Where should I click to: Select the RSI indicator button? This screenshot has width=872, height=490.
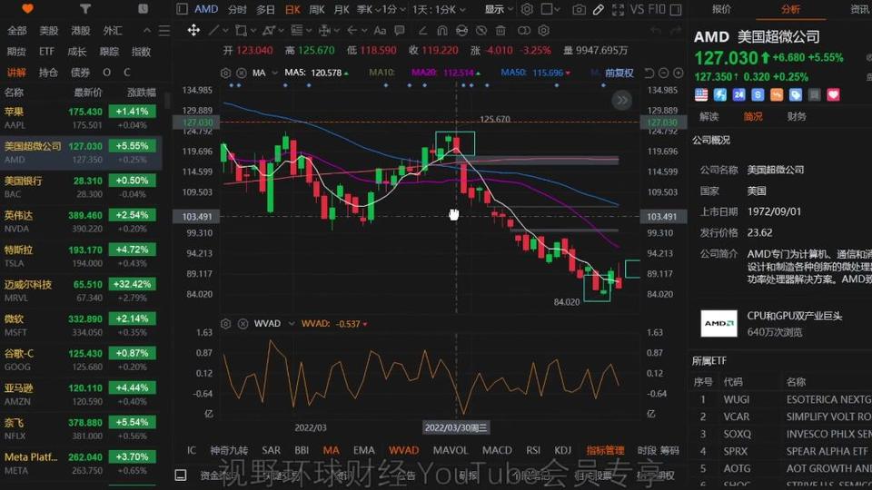(533, 450)
